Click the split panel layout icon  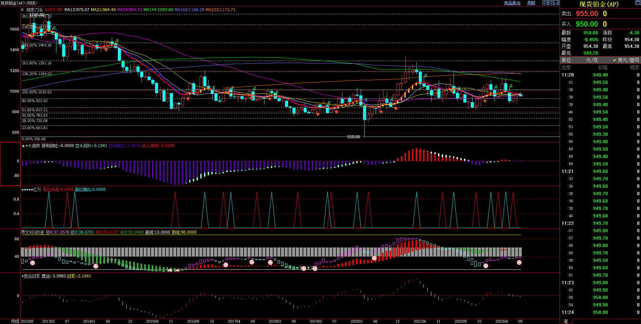pyautogui.click(x=556, y=3)
